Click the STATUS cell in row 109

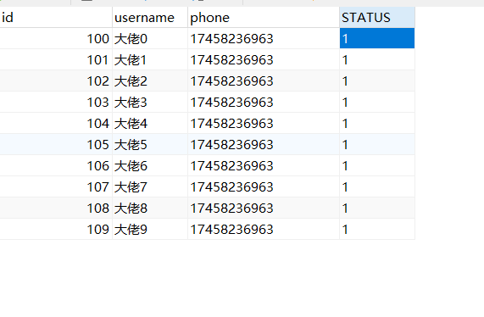click(x=377, y=230)
